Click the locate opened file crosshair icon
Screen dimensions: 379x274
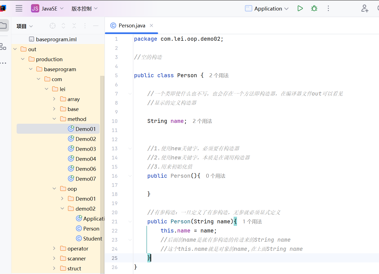click(53, 26)
